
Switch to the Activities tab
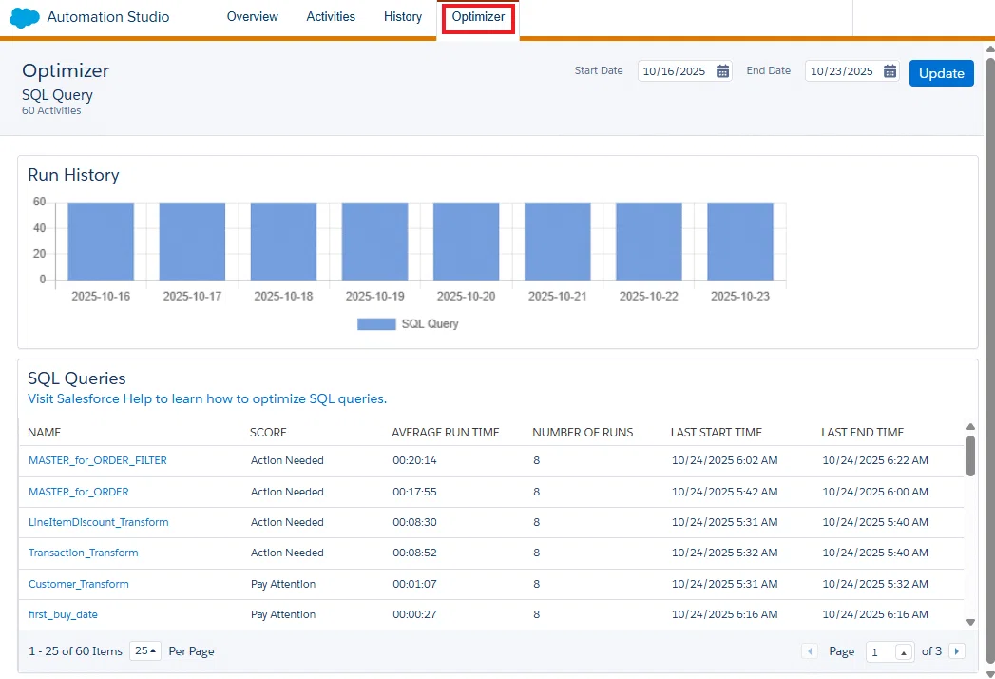point(331,16)
